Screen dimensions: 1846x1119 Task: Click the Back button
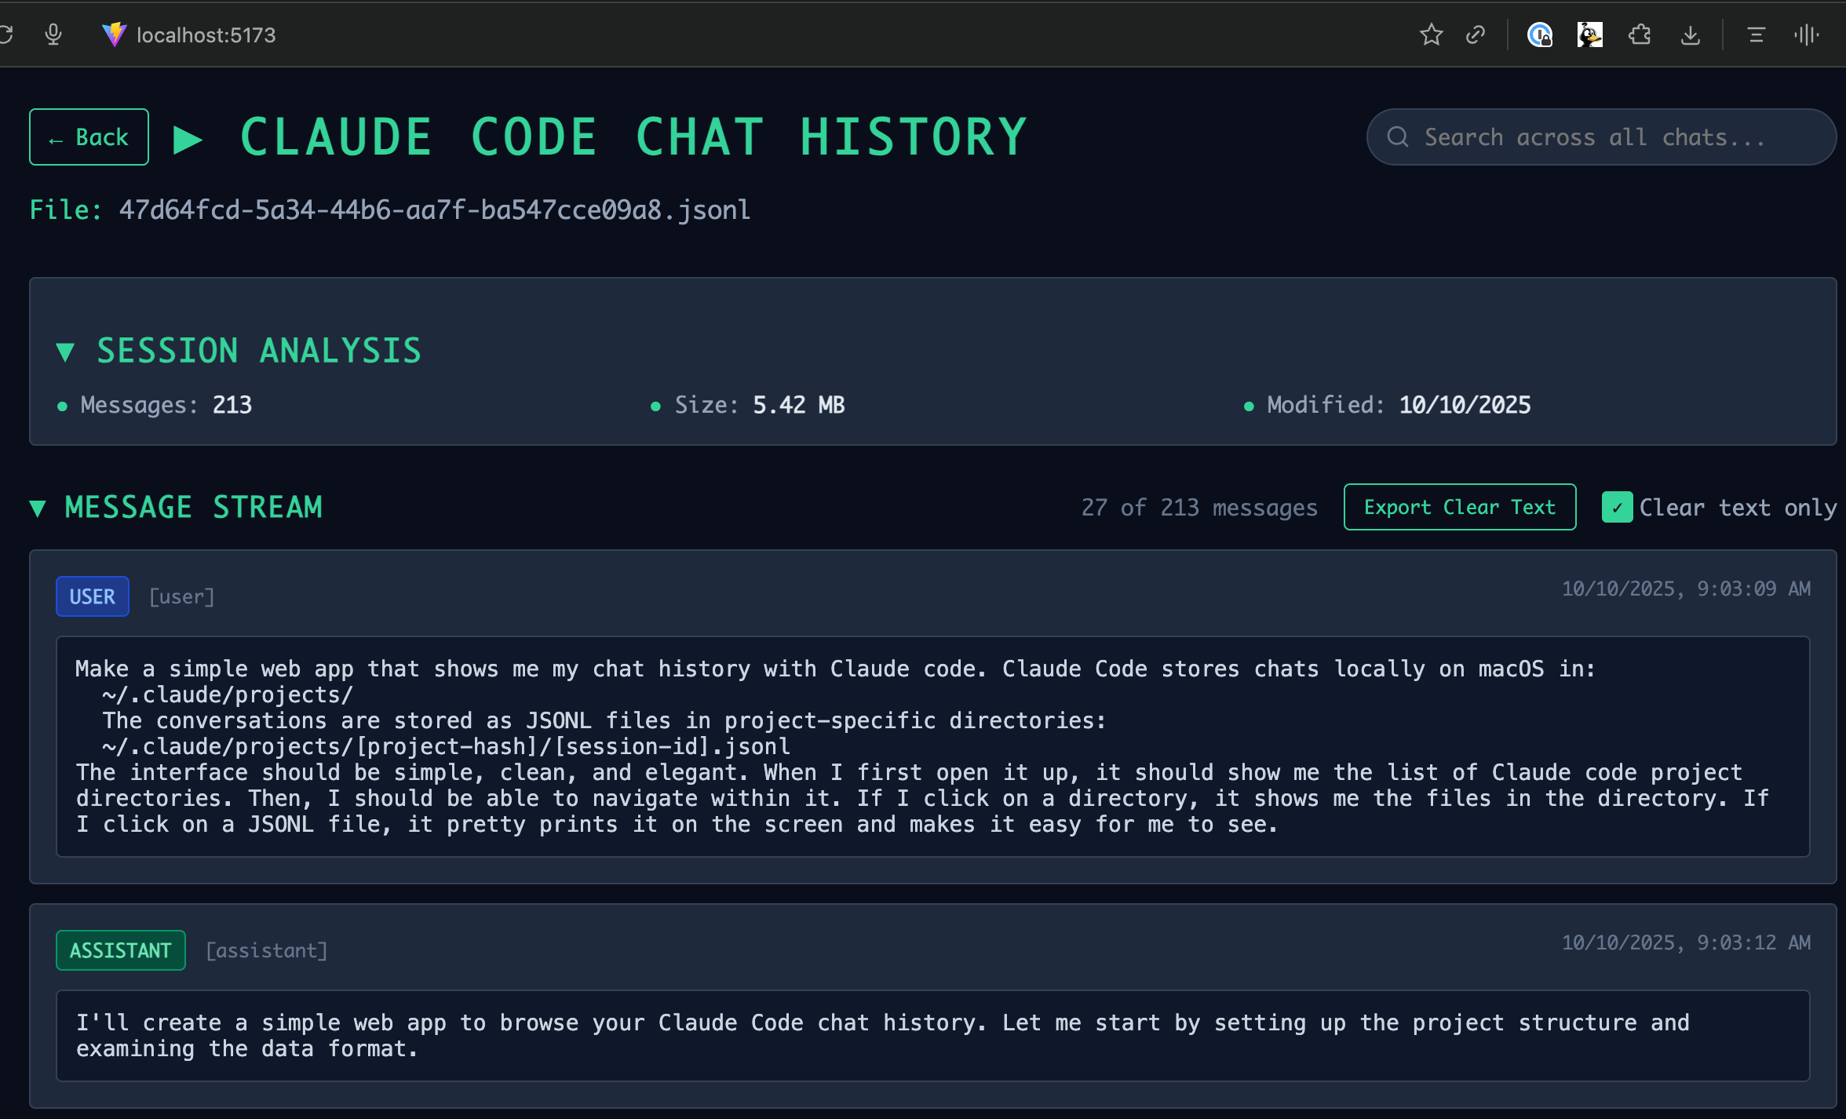point(89,137)
